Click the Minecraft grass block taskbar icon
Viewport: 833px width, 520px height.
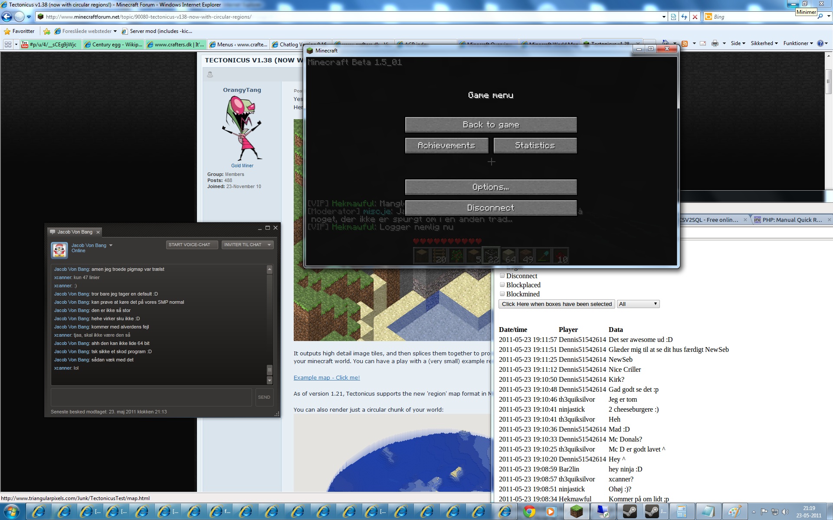577,512
